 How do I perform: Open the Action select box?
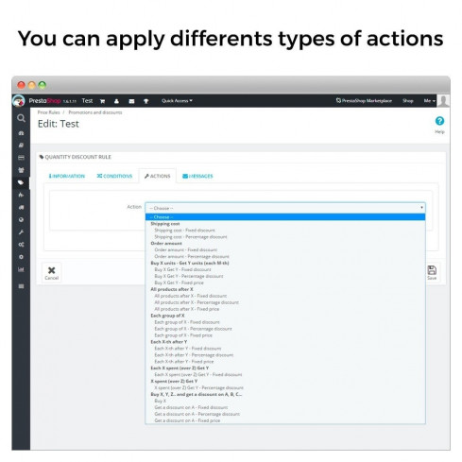[285, 208]
